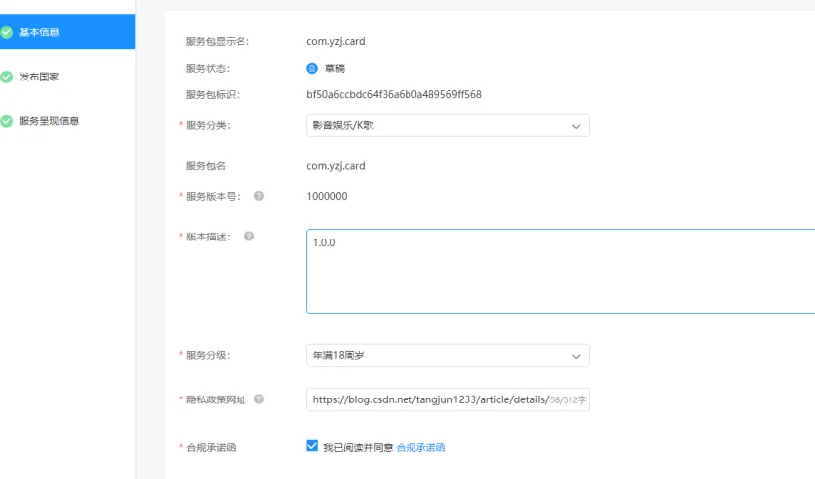Click the chevron arrow in the 服务分类 field
The width and height of the screenshot is (815, 479).
click(x=576, y=126)
